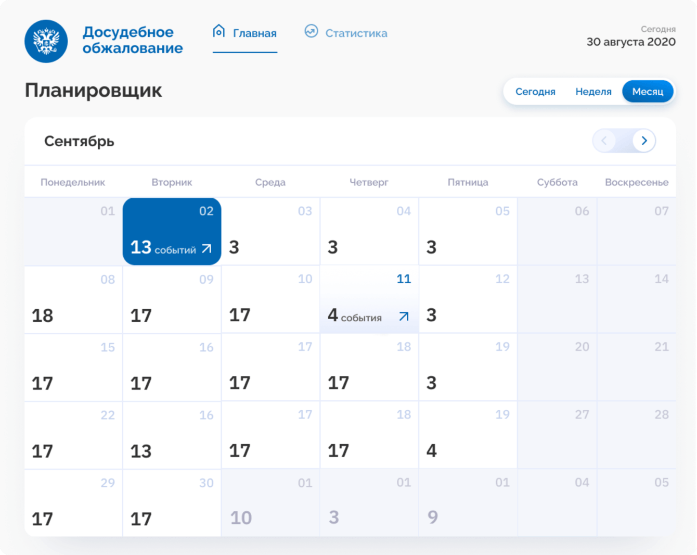This screenshot has height=555, width=697.
Task: Click the Пятница column header
Action: pyautogui.click(x=468, y=182)
